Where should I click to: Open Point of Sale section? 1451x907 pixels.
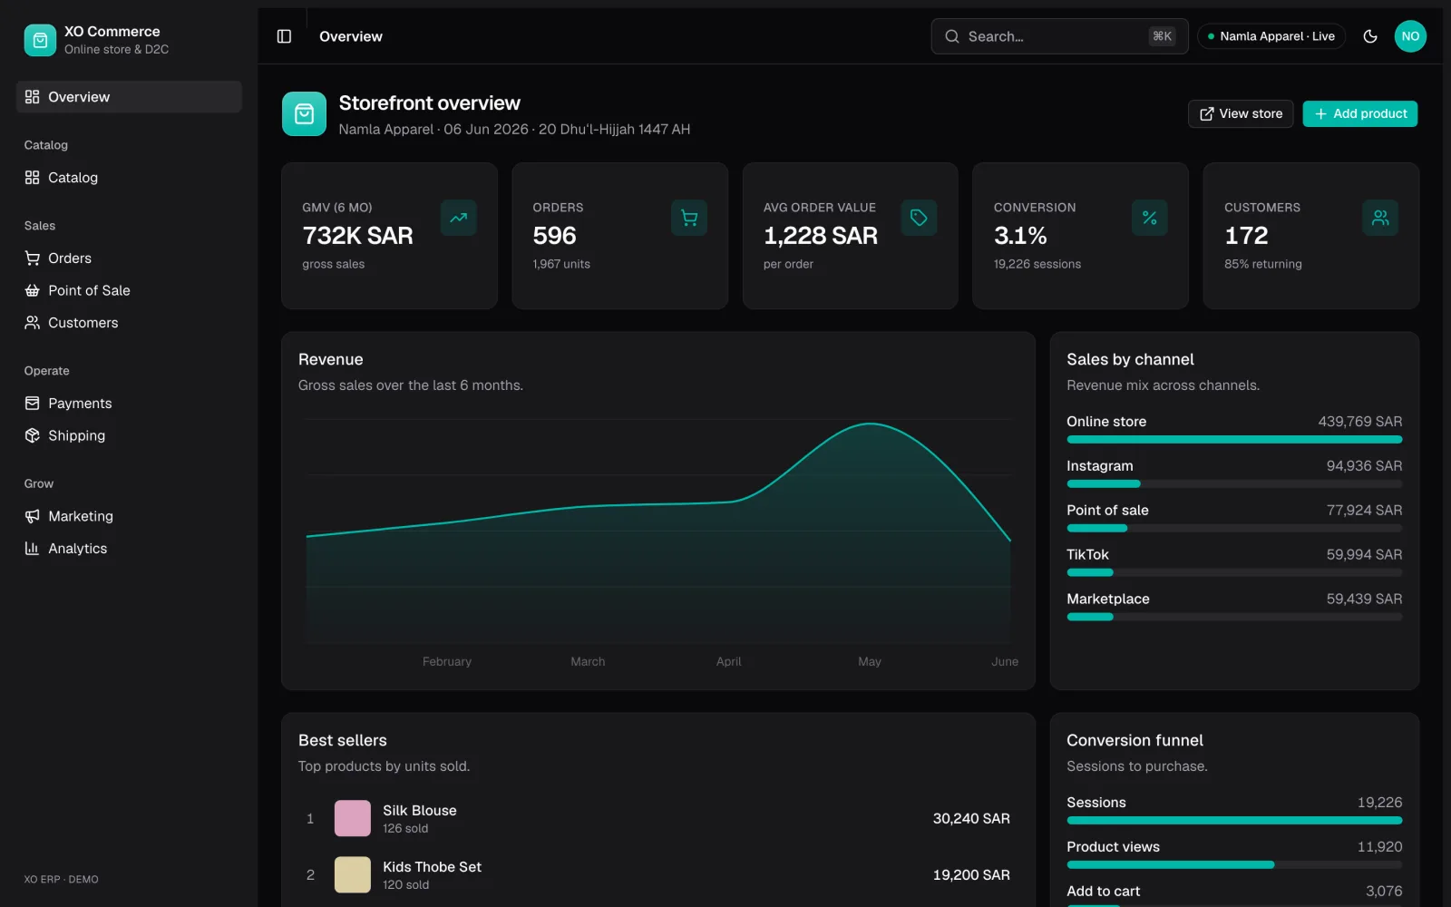(129, 290)
